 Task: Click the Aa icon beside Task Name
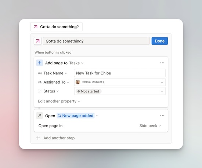click(40, 73)
